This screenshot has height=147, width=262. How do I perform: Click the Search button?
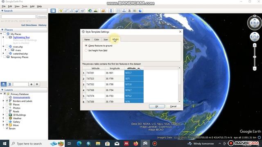click(42, 16)
